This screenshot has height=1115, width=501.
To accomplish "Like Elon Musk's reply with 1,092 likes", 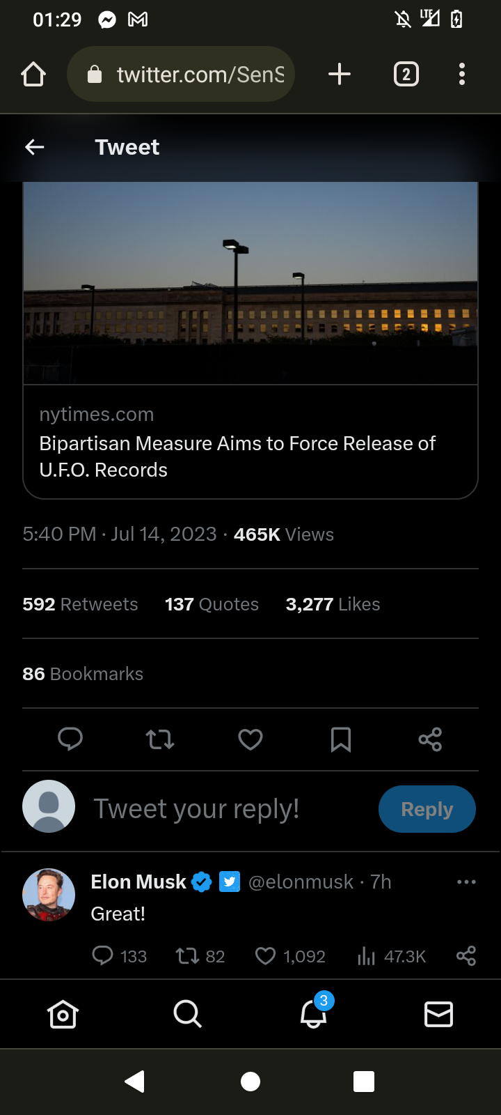I will point(266,955).
